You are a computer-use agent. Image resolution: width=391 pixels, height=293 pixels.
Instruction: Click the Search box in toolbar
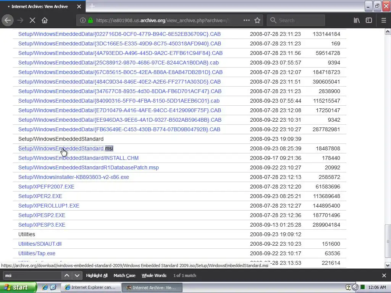[296, 20]
